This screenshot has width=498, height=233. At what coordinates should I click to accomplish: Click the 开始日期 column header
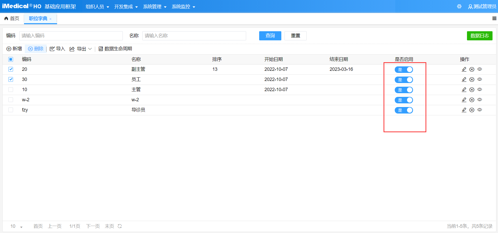point(274,59)
